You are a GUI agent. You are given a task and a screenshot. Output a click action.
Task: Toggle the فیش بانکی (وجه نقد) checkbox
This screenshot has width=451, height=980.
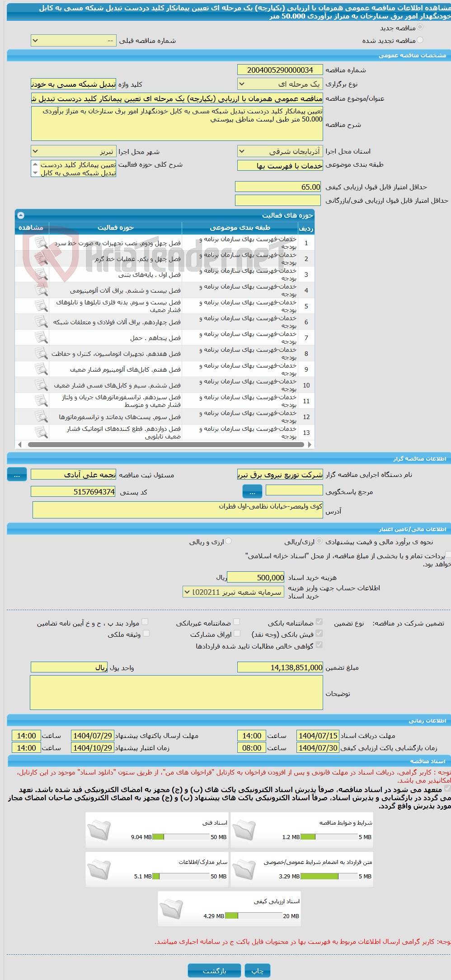(319, 633)
